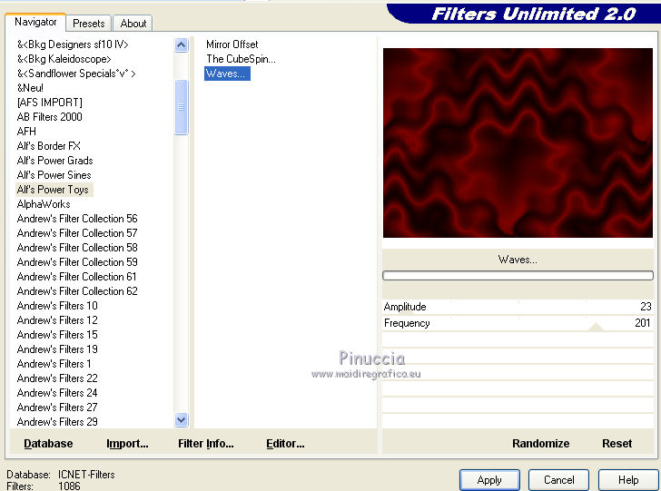Open the Editor...
The image size is (661, 491).
click(x=285, y=444)
